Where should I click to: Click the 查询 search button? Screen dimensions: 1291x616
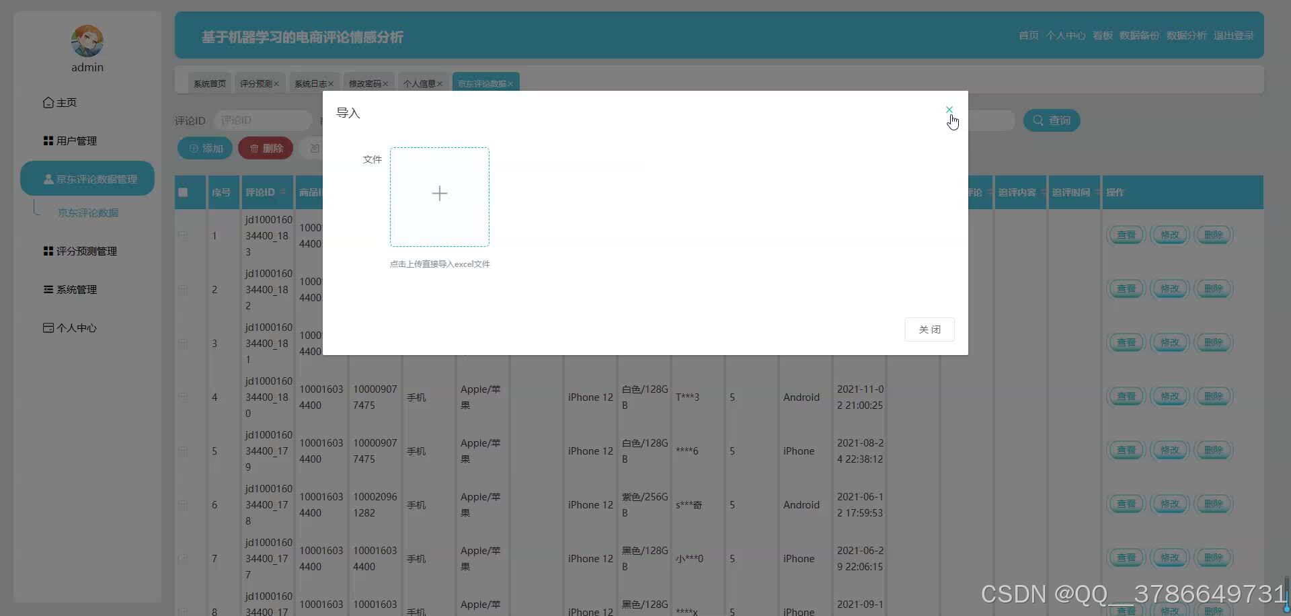[1052, 120]
